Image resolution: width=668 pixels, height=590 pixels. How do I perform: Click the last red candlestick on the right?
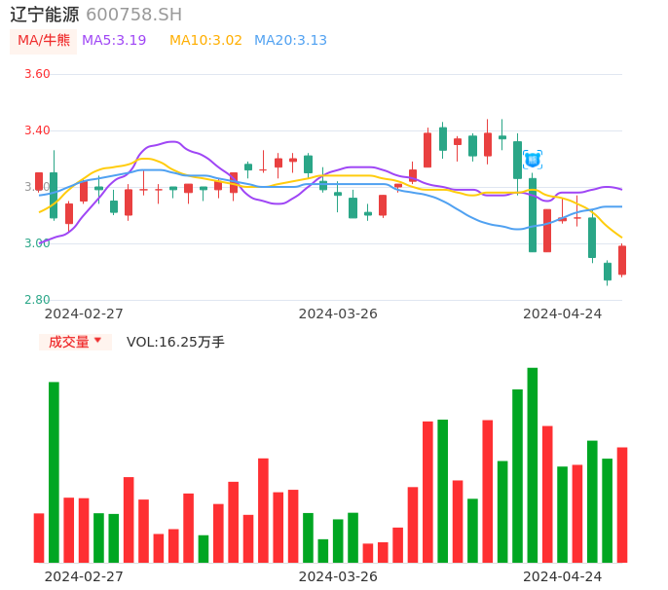point(622,260)
